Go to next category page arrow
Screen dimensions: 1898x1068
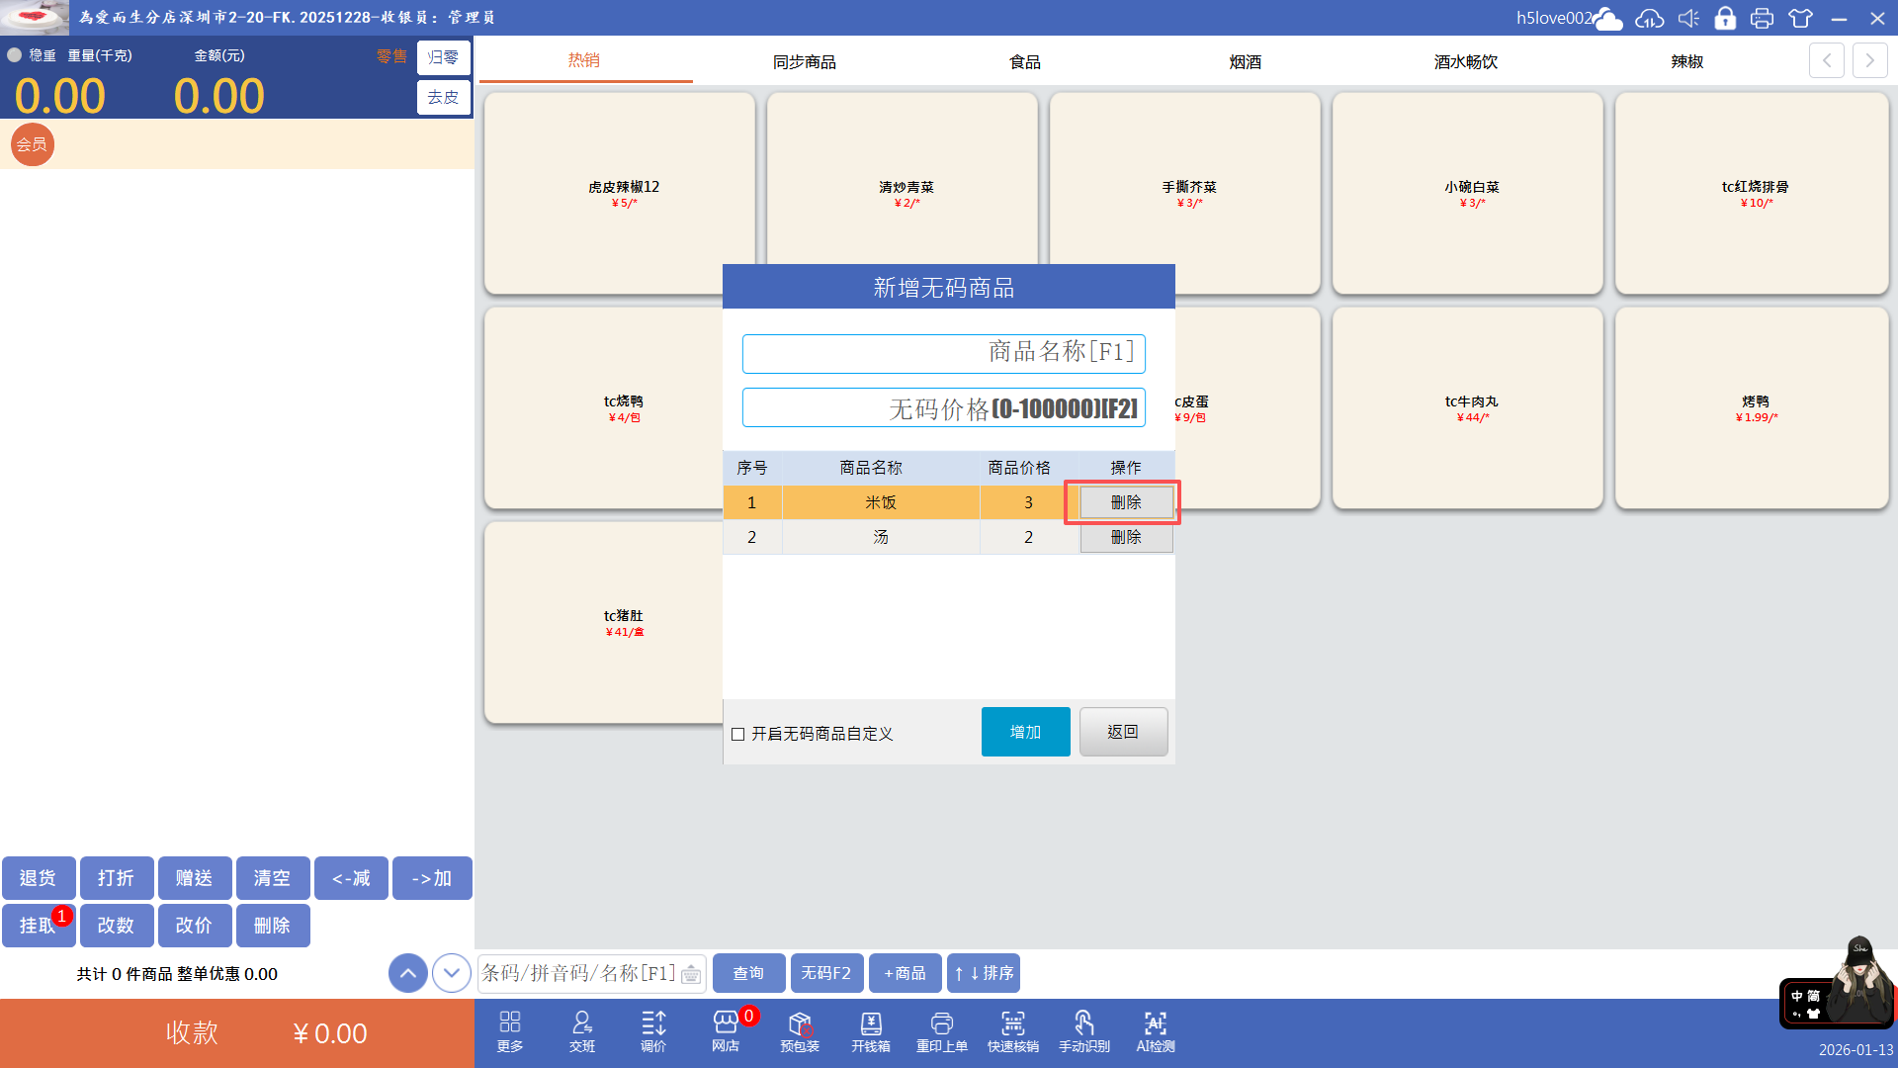tap(1869, 60)
